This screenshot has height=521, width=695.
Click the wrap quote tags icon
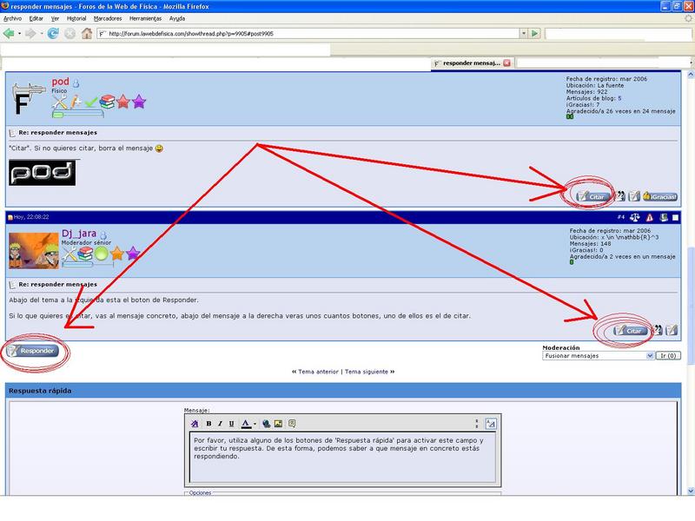[x=292, y=424]
